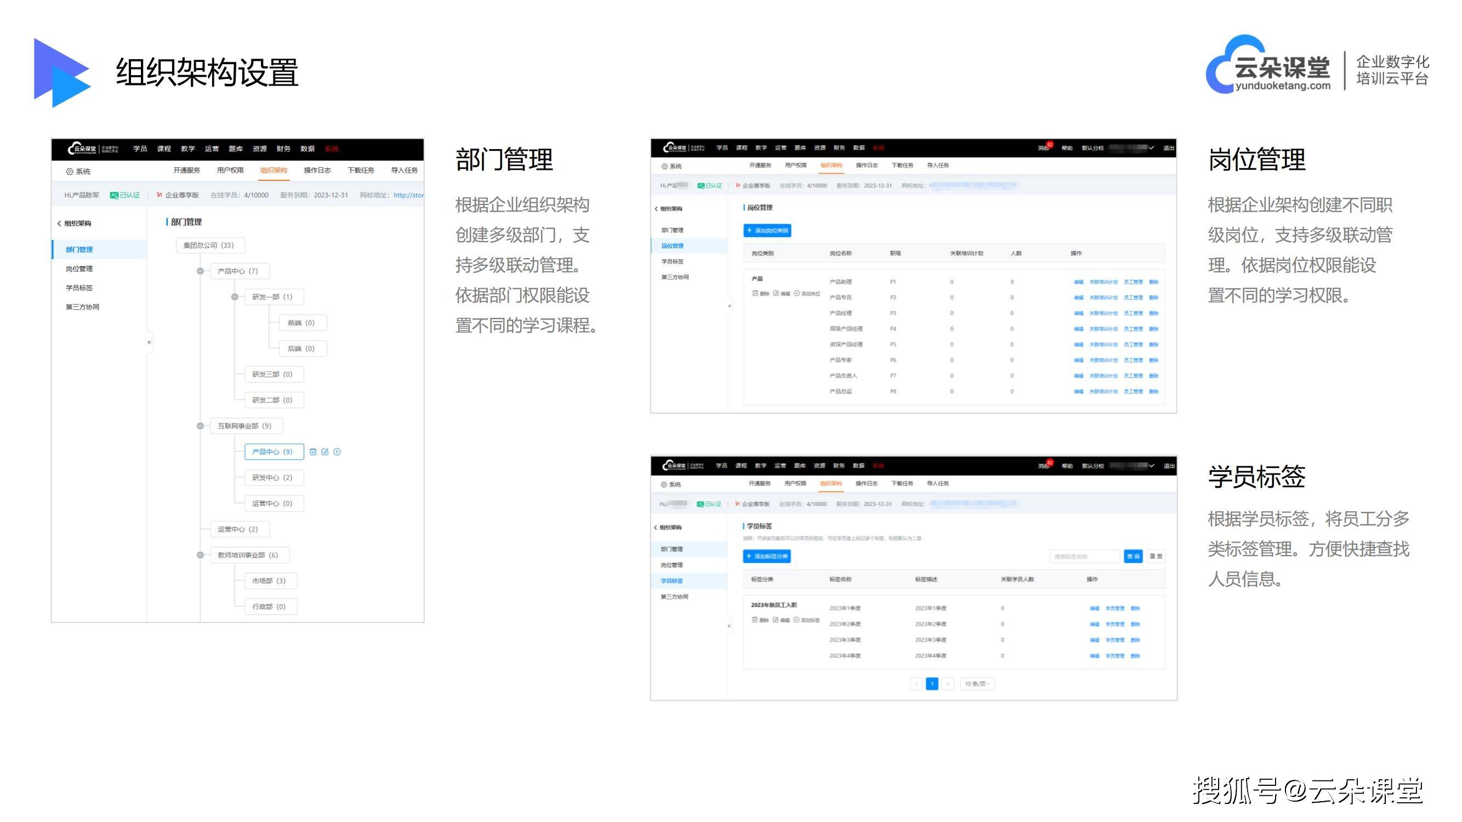Screen dimensions: 1462x822
Task: Click the add-department plus icon after 产品中心
Action: coord(337,452)
